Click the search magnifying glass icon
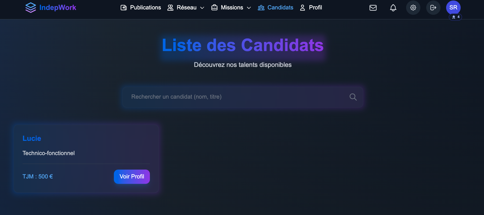The width and height of the screenshot is (484, 215). 353,97
